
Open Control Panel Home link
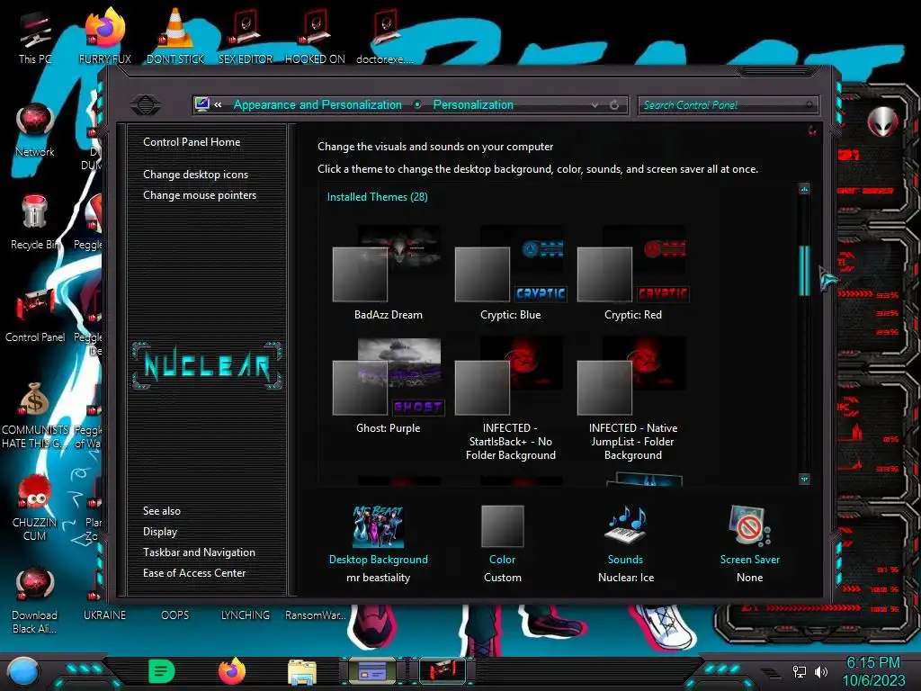click(x=192, y=141)
